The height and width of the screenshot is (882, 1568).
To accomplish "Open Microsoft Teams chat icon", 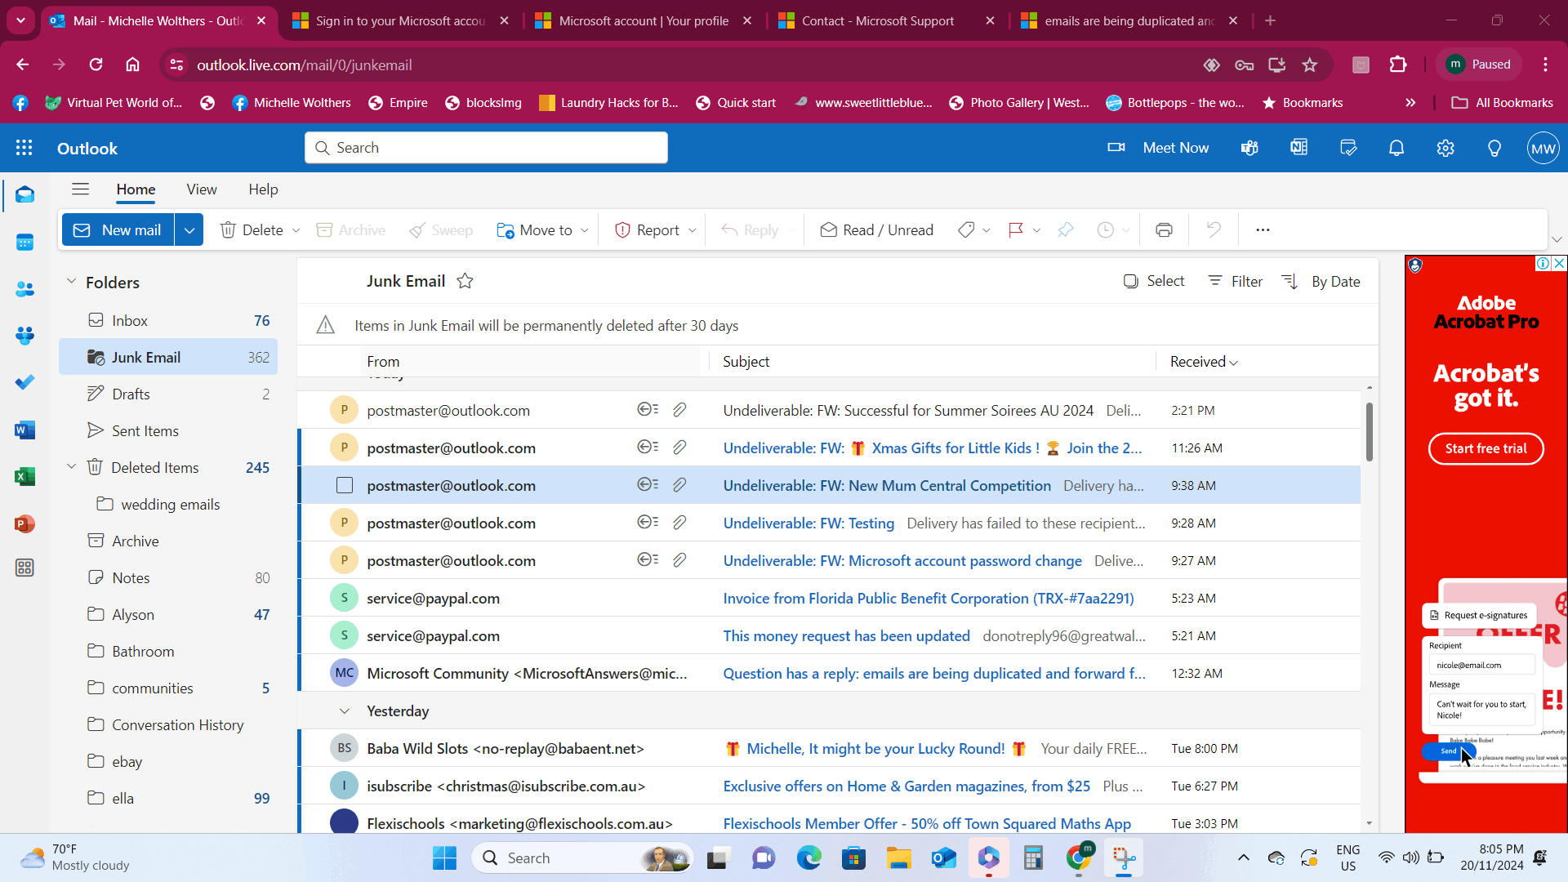I will point(1249,148).
